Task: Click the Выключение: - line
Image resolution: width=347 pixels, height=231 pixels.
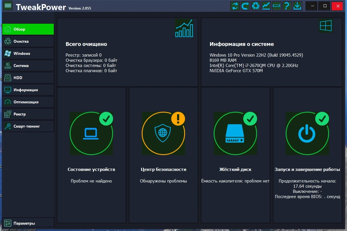Action: pyautogui.click(x=307, y=191)
